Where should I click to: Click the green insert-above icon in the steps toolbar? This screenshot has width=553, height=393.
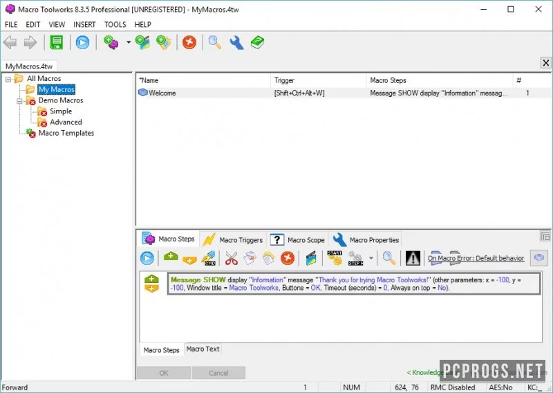(171, 257)
